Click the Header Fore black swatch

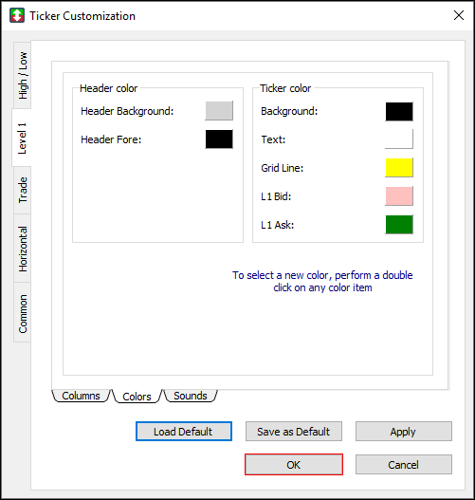[219, 139]
